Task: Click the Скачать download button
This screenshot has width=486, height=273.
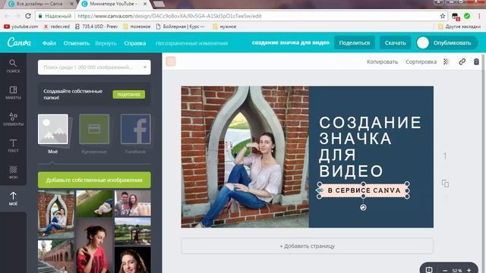Action: pyautogui.click(x=395, y=42)
